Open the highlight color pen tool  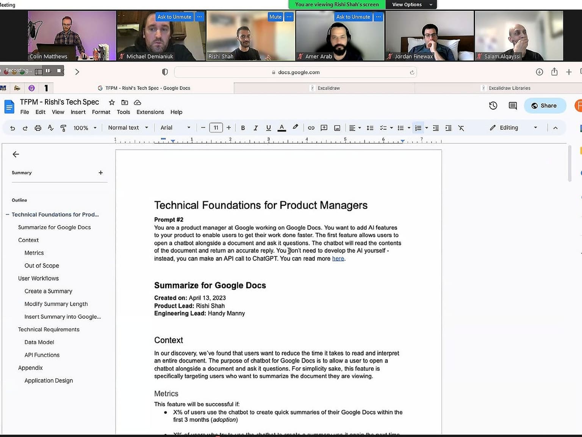coord(295,127)
